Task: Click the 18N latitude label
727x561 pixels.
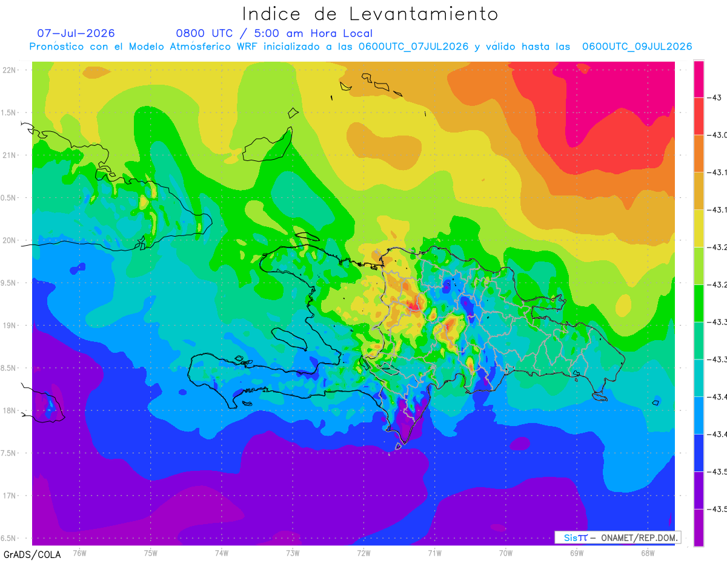Action: point(10,410)
